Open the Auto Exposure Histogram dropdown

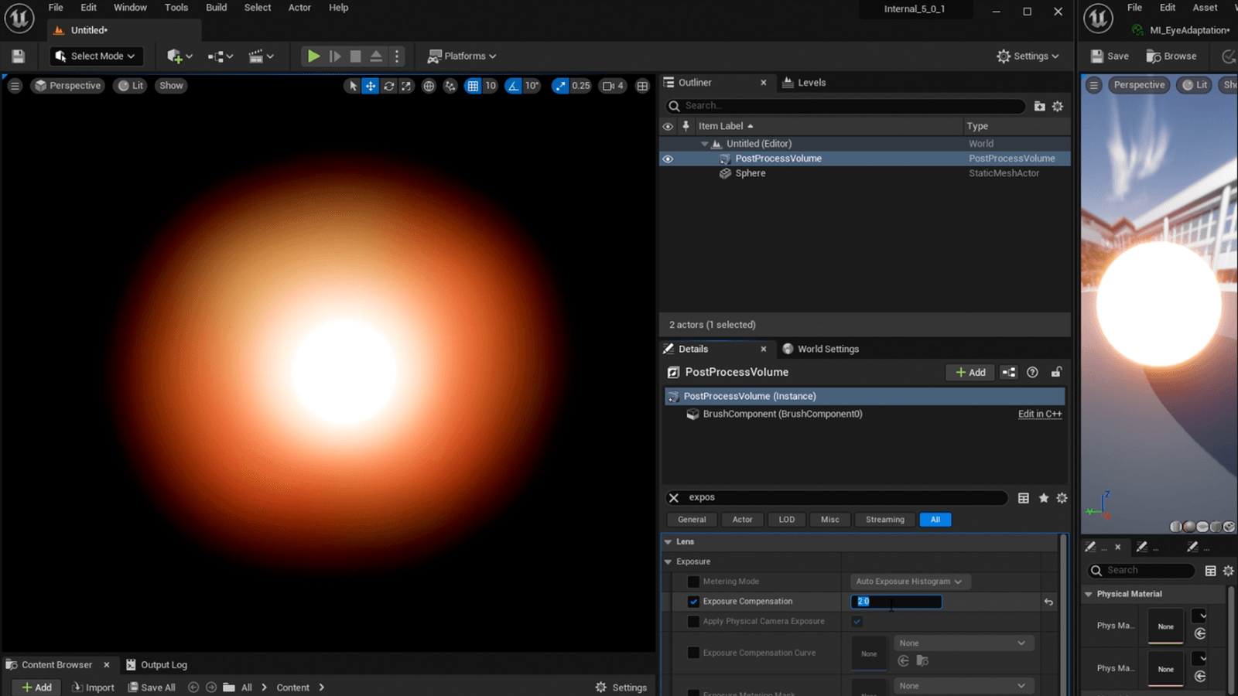[x=909, y=581]
